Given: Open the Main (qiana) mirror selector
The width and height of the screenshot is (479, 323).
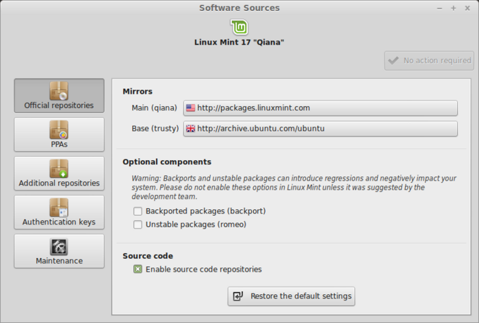Looking at the screenshot, I should 320,108.
